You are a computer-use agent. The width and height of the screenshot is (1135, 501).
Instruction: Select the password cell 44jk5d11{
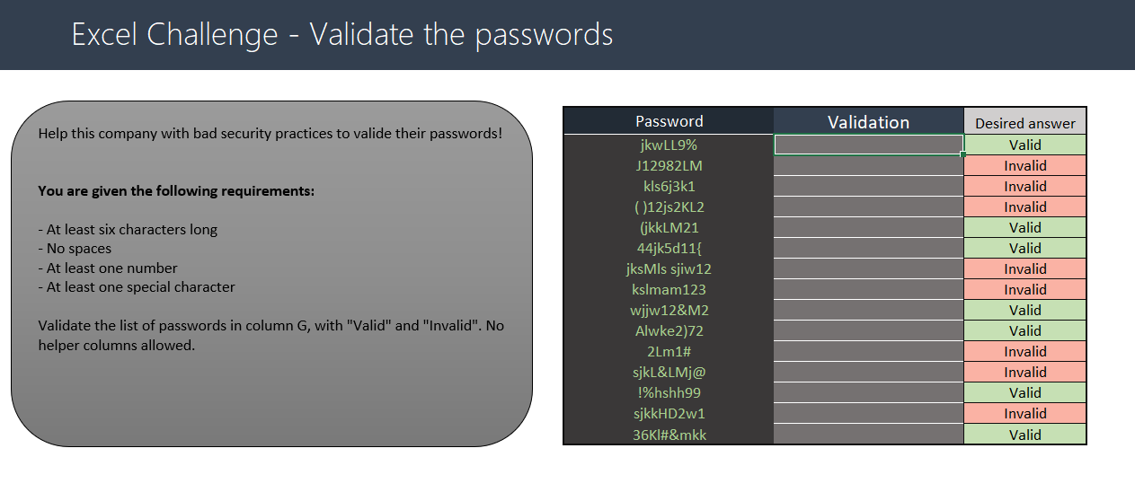669,248
